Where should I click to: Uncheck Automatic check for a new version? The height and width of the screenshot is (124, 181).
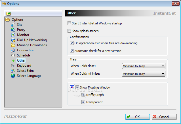click(72, 51)
